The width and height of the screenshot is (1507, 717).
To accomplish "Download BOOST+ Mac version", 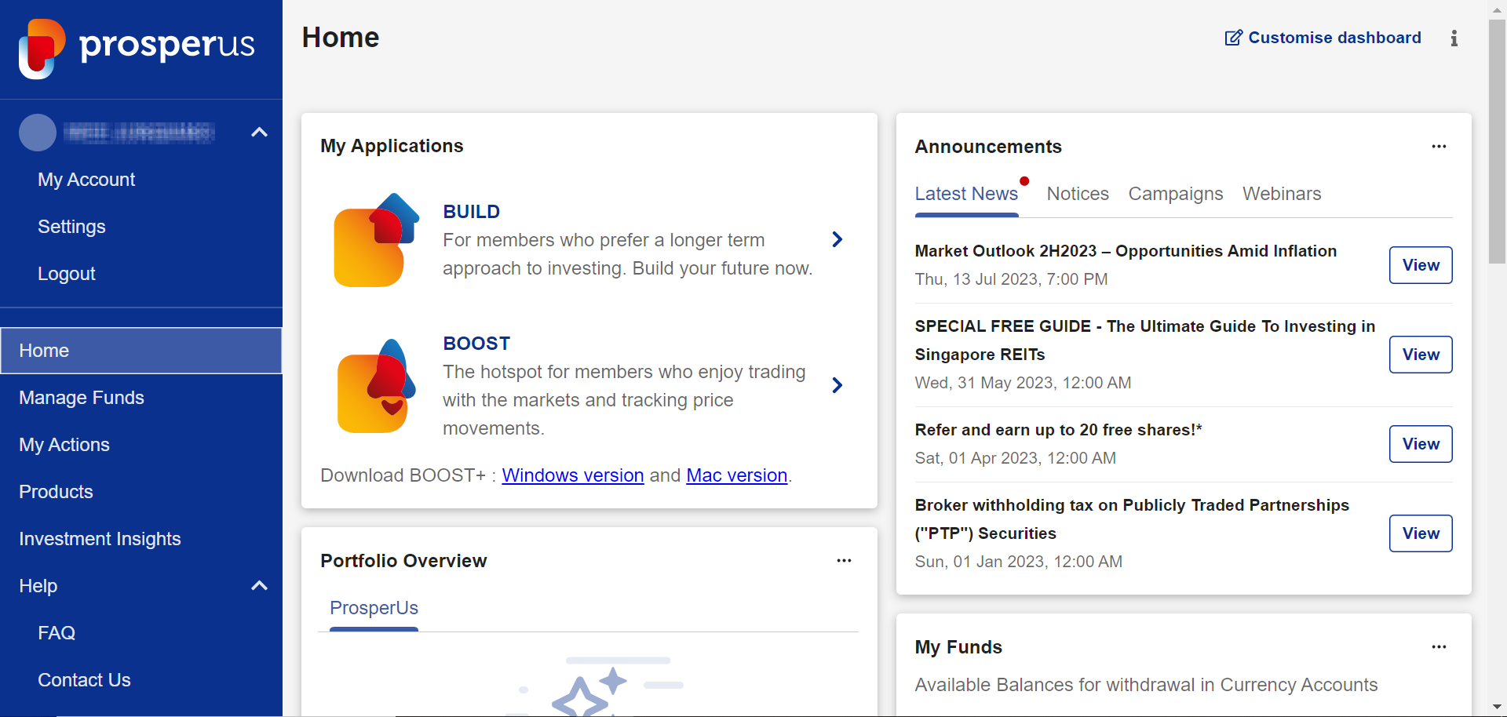I will coord(737,475).
